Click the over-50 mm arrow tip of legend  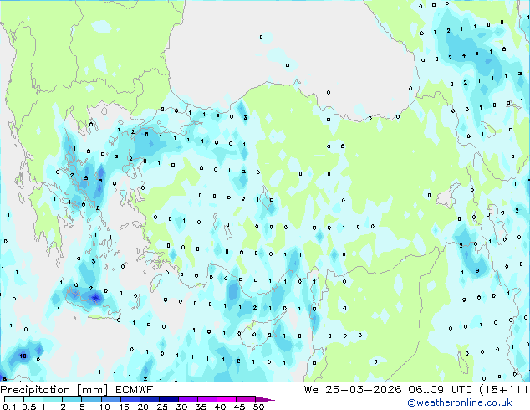(265, 399)
